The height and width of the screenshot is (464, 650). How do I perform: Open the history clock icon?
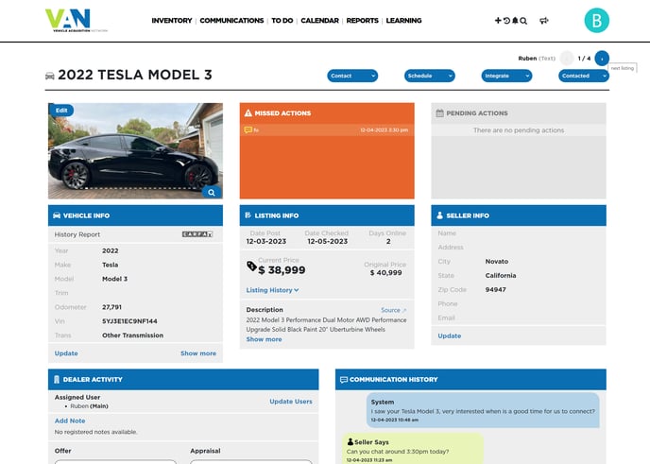[506, 20]
